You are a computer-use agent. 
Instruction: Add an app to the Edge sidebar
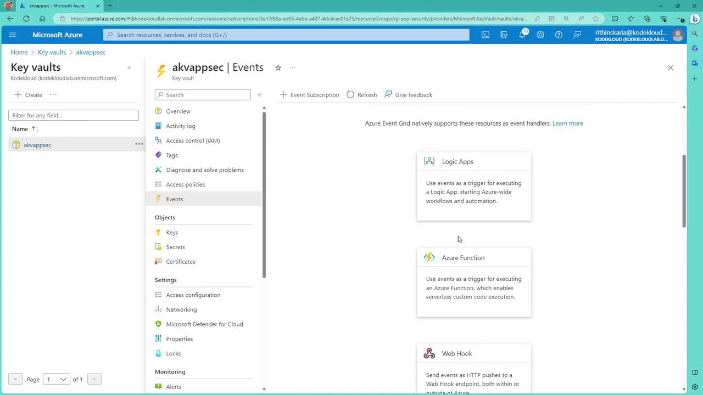pyautogui.click(x=695, y=79)
